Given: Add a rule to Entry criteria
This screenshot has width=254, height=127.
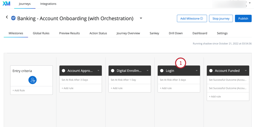Looking at the screenshot, I should [19, 90].
